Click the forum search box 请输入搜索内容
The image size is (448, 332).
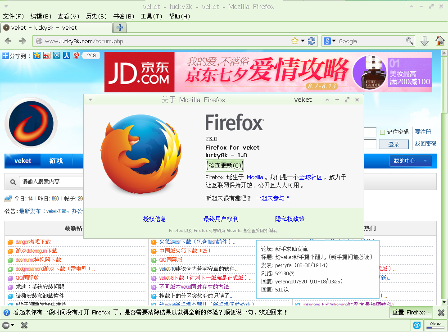[x=51, y=182]
